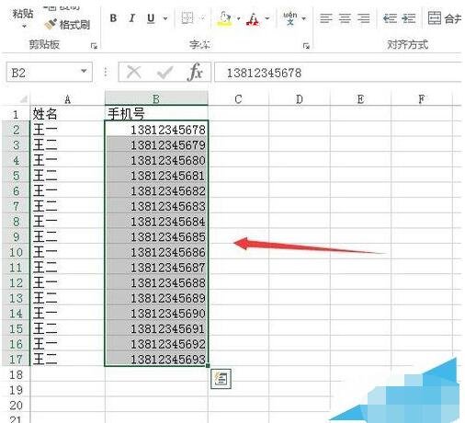The height and width of the screenshot is (423, 465).
Task: Expand the Name Box dropdown showing B2
Action: tap(84, 71)
